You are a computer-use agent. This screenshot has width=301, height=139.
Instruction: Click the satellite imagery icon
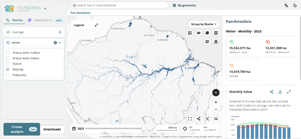(207, 33)
